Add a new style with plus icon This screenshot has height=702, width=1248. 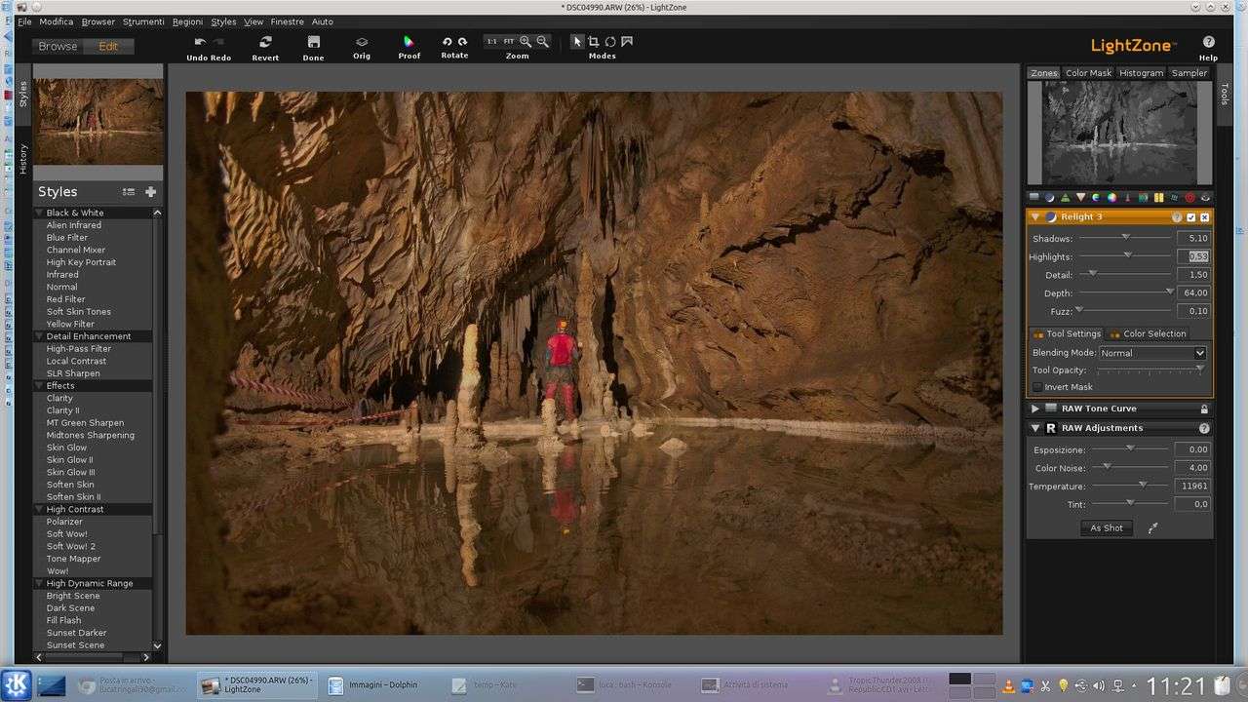[150, 192]
